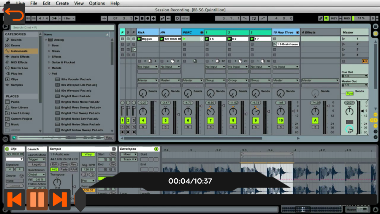Open the Edit menu

(x=46, y=3)
